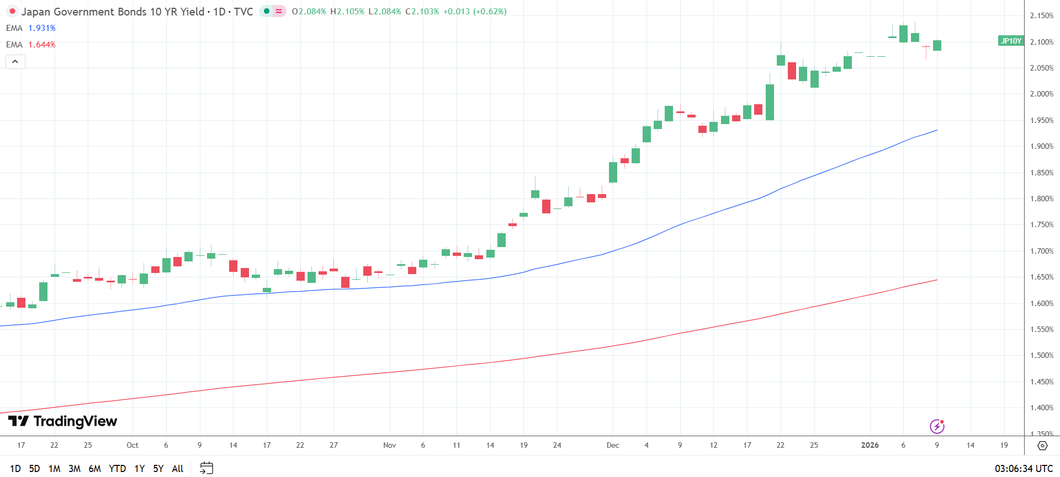The image size is (1060, 477).
Task: Select the red EMA 1.644% legend
Action: [31, 45]
